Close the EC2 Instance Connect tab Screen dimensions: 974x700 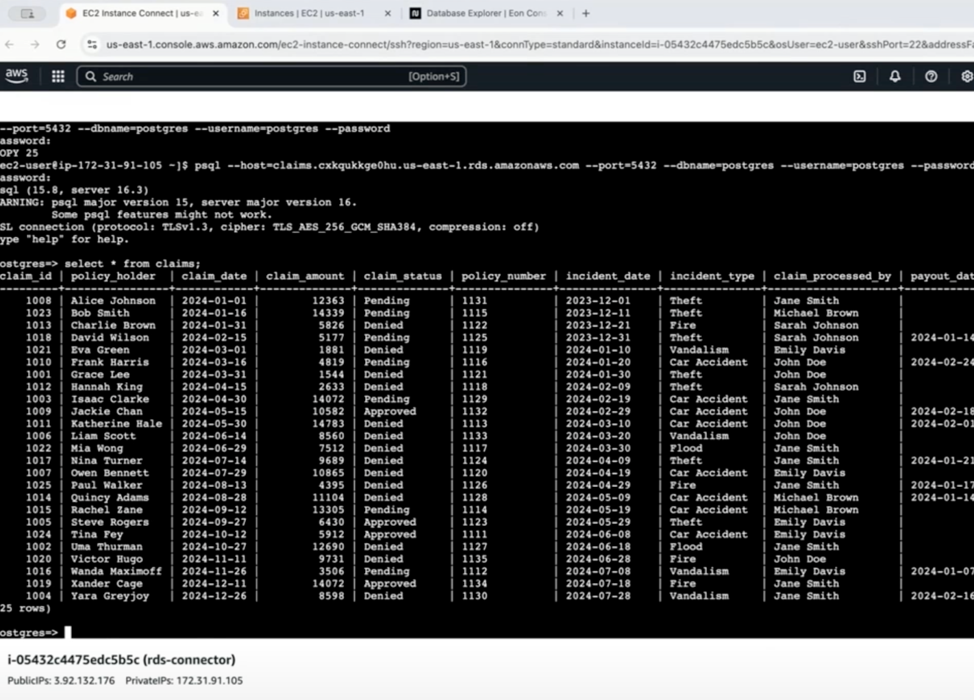(x=215, y=13)
